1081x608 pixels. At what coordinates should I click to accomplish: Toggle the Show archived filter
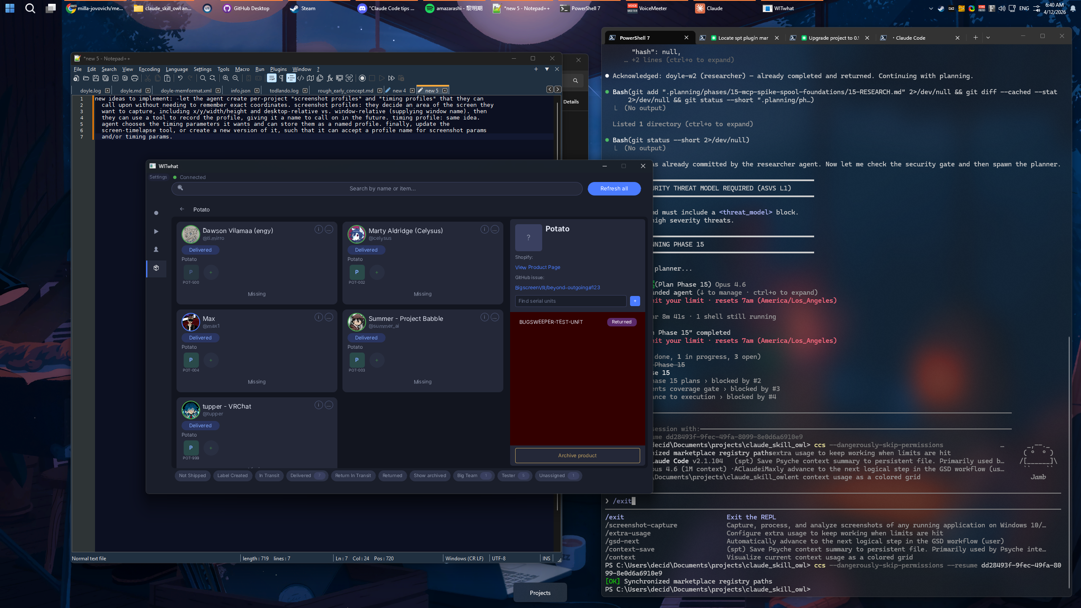430,475
